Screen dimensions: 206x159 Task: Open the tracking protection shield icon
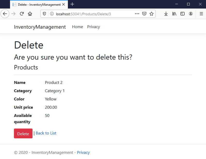(x=45, y=14)
